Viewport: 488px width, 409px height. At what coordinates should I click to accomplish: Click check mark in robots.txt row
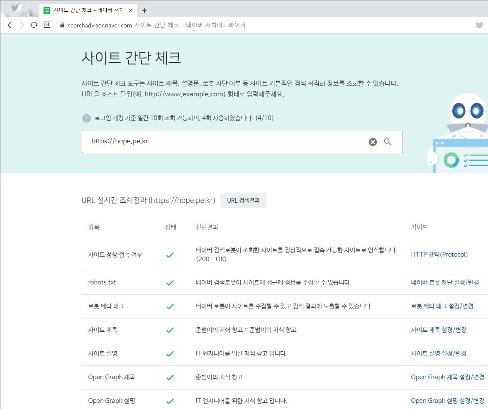click(170, 282)
